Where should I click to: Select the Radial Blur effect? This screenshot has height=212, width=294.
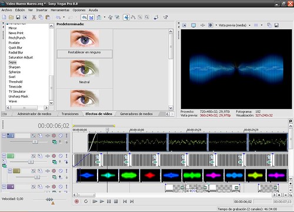(16, 52)
